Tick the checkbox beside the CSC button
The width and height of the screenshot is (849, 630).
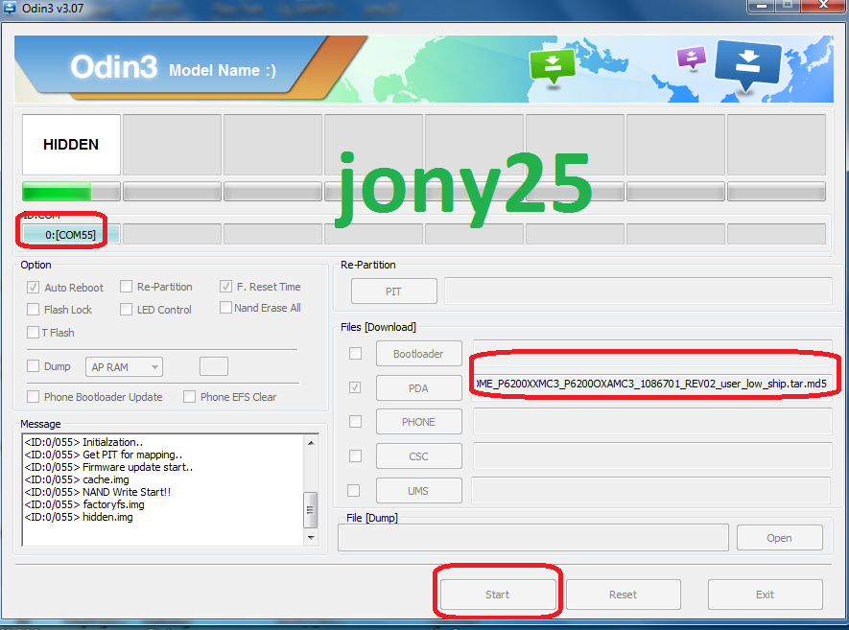pos(355,456)
